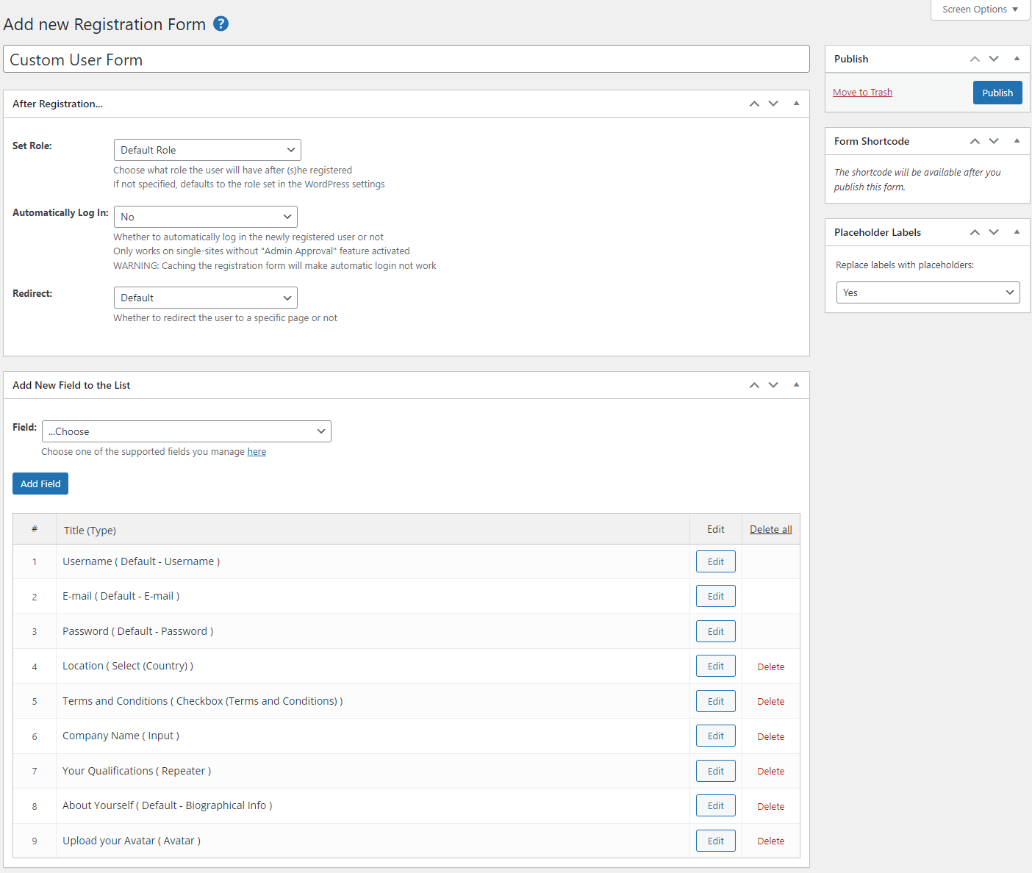Screen dimensions: 1032x873
Task: Collapse the After Registration panel
Action: coord(796,104)
